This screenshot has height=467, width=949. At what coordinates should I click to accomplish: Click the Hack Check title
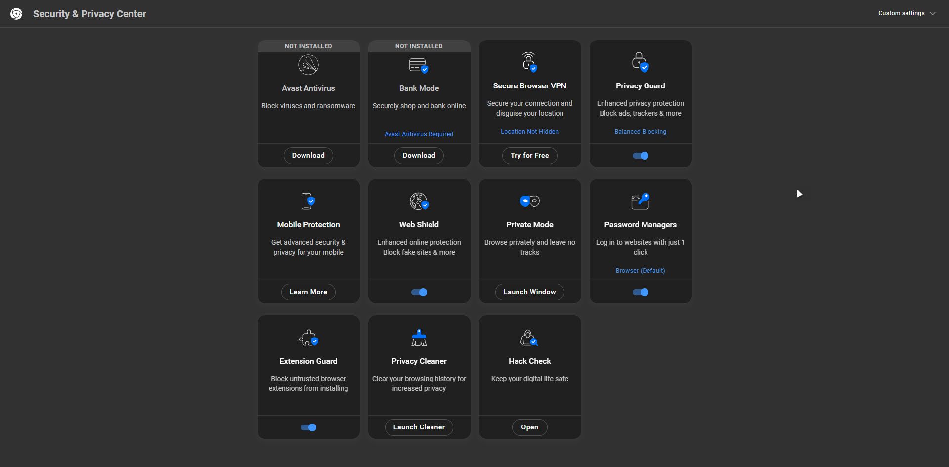pyautogui.click(x=530, y=361)
